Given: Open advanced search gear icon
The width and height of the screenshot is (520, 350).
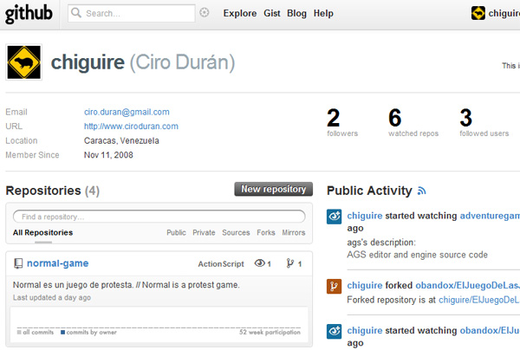Looking at the screenshot, I should (205, 13).
